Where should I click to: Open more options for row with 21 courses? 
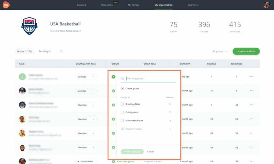click(x=252, y=91)
